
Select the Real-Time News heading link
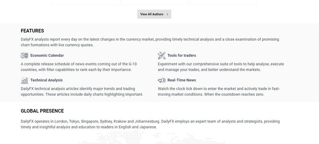(x=182, y=80)
